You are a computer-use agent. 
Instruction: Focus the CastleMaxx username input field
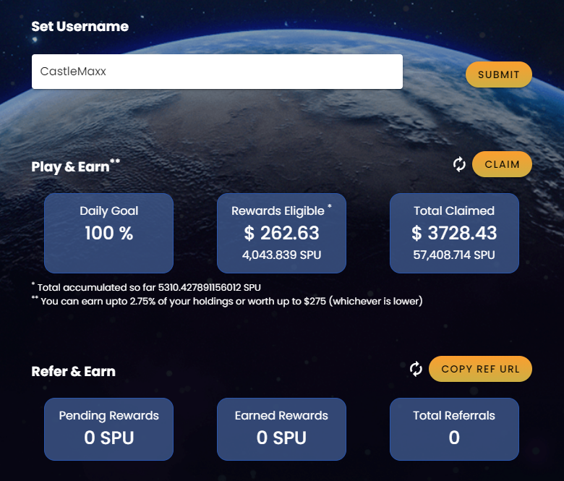point(217,72)
